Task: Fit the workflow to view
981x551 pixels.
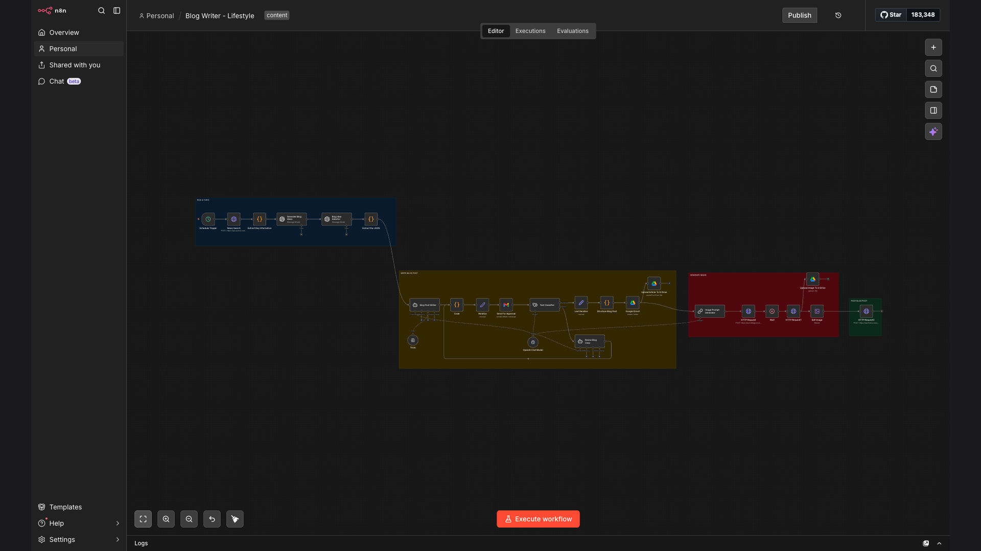Action: 143,519
